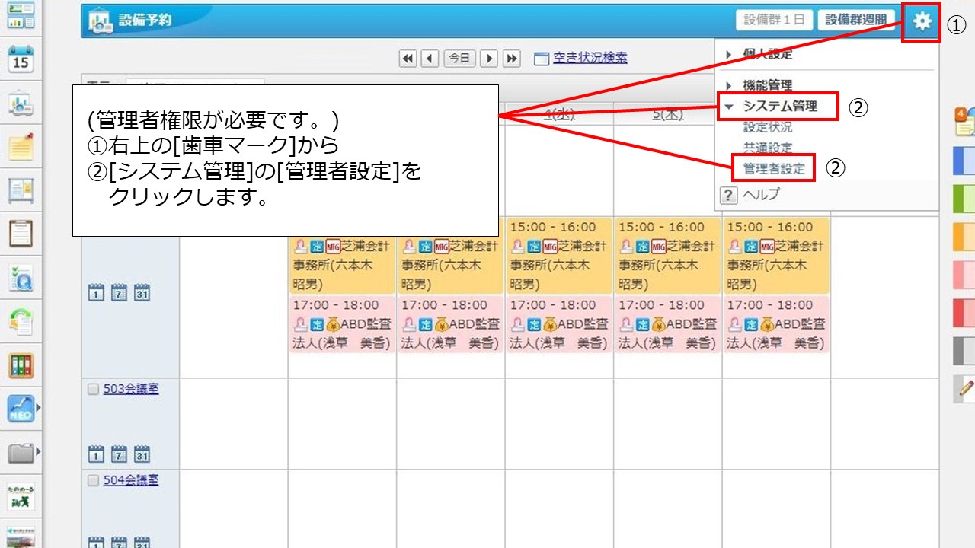The image size is (975, 548).
Task: Pick the blue color swatch
Action: [x=964, y=161]
